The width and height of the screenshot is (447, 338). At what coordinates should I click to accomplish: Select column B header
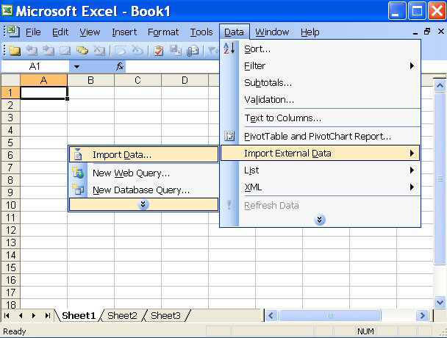[x=90, y=80]
